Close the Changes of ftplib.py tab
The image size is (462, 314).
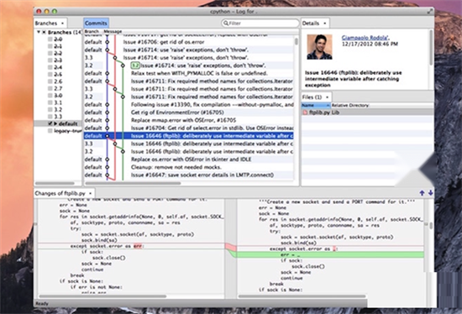91,194
